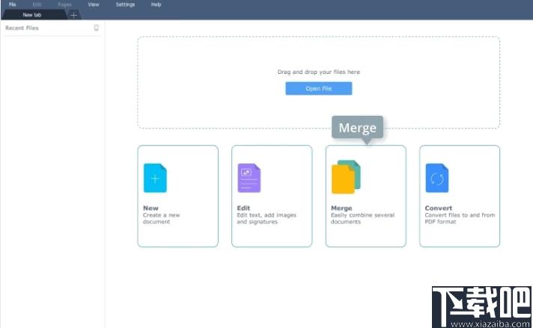Click the "New" card title

point(150,208)
